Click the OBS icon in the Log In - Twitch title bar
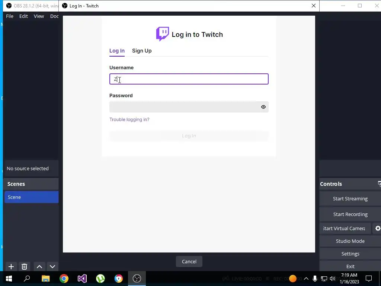381x286 pixels. (65, 6)
